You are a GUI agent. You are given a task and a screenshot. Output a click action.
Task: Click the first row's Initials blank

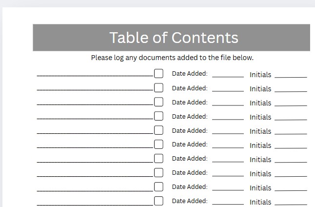(x=291, y=77)
